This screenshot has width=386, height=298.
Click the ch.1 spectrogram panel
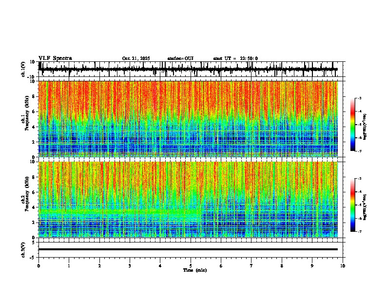(x=188, y=119)
